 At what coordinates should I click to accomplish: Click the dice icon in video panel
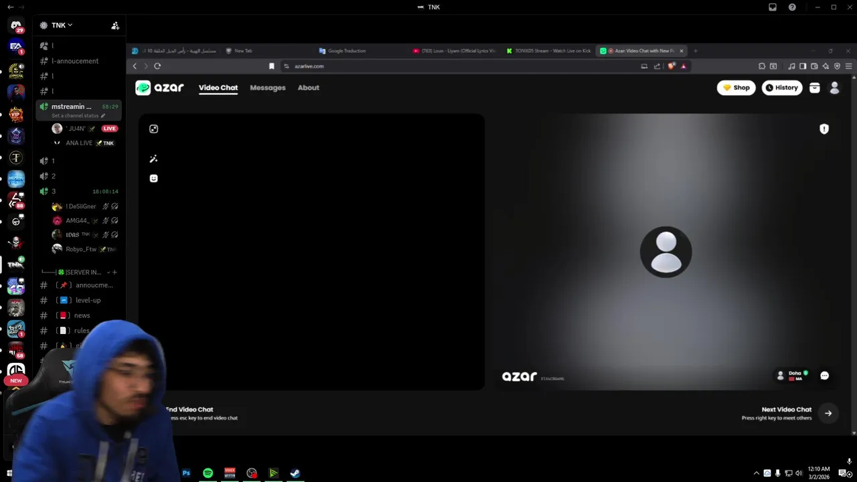[153, 129]
